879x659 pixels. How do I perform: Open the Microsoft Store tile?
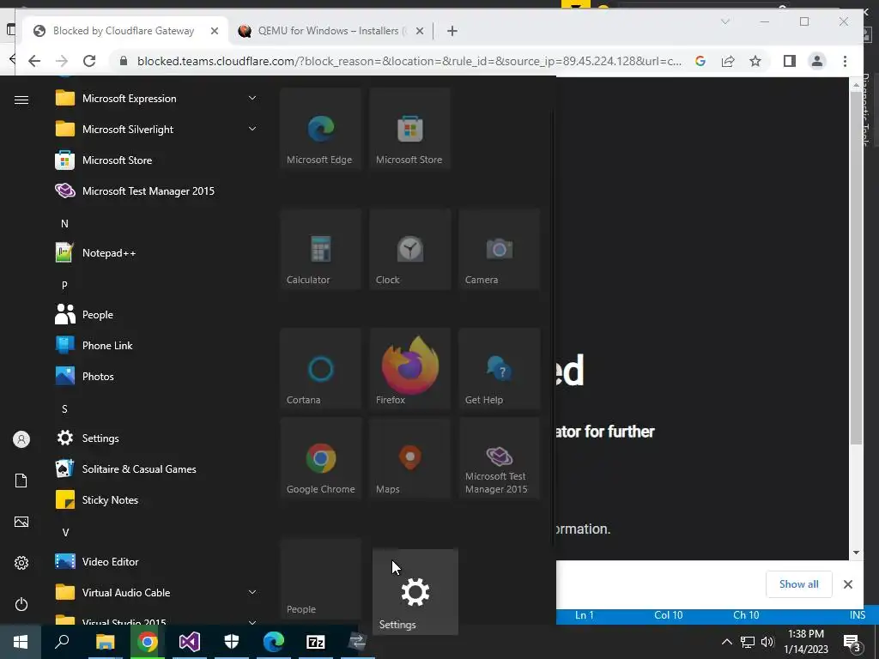pos(409,129)
